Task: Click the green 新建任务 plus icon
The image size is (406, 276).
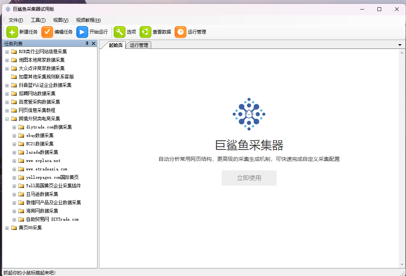Action: click(12, 32)
